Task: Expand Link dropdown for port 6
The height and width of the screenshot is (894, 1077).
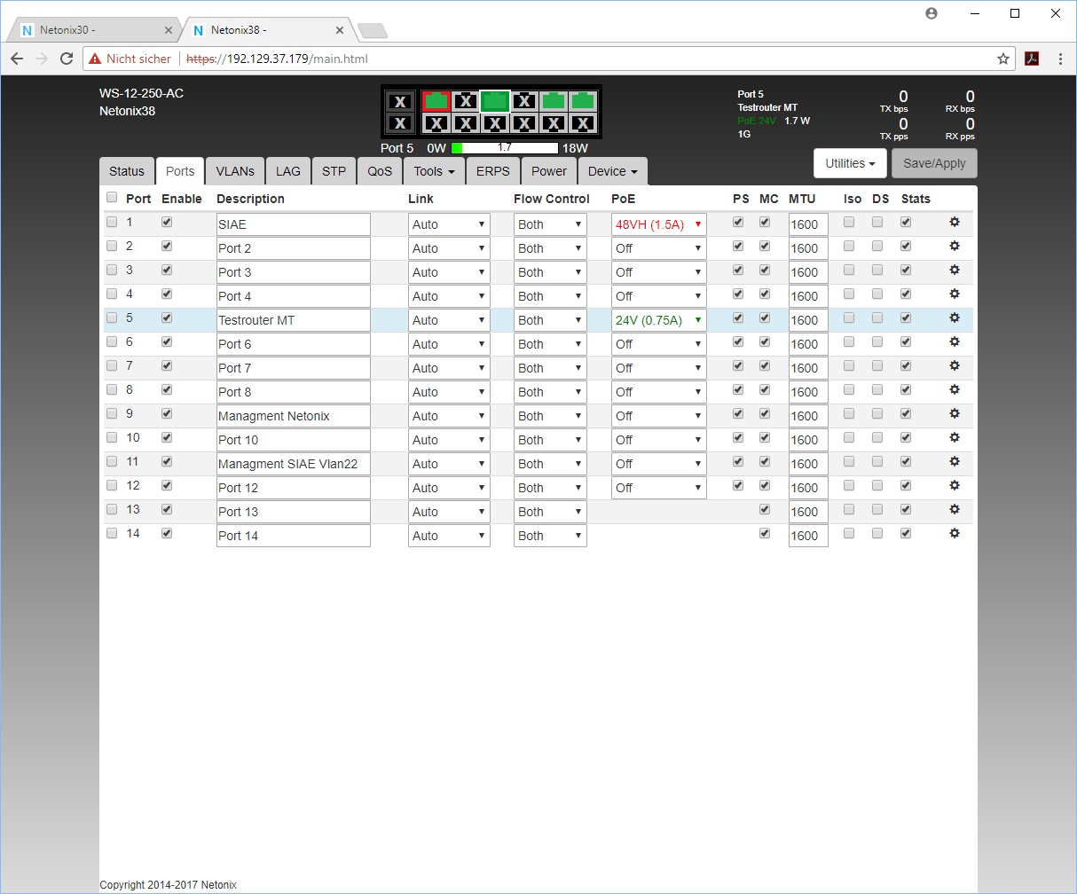Action: tap(449, 344)
